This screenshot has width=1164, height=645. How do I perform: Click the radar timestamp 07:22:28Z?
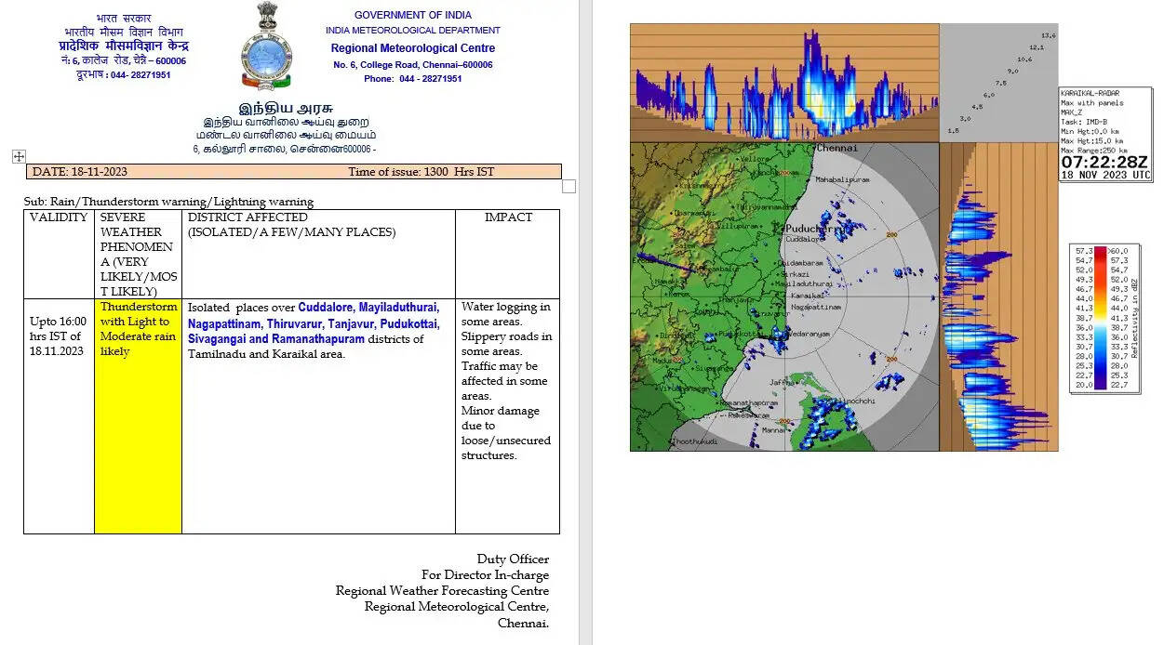pyautogui.click(x=1104, y=163)
